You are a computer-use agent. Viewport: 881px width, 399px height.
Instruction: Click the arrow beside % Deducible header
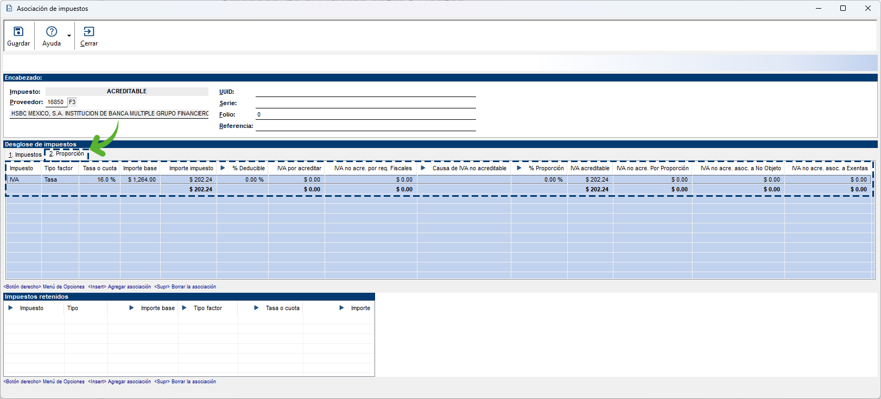point(223,168)
